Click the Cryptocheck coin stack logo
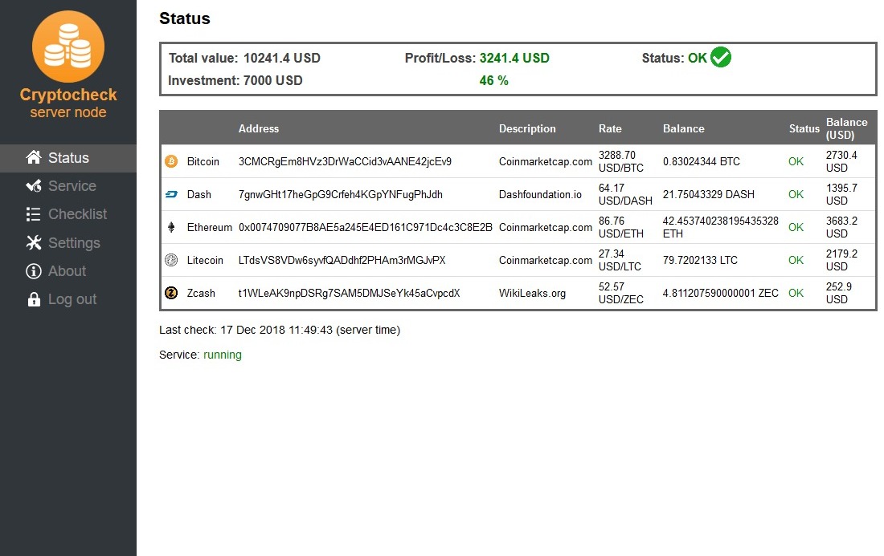The image size is (884, 556). [x=68, y=47]
